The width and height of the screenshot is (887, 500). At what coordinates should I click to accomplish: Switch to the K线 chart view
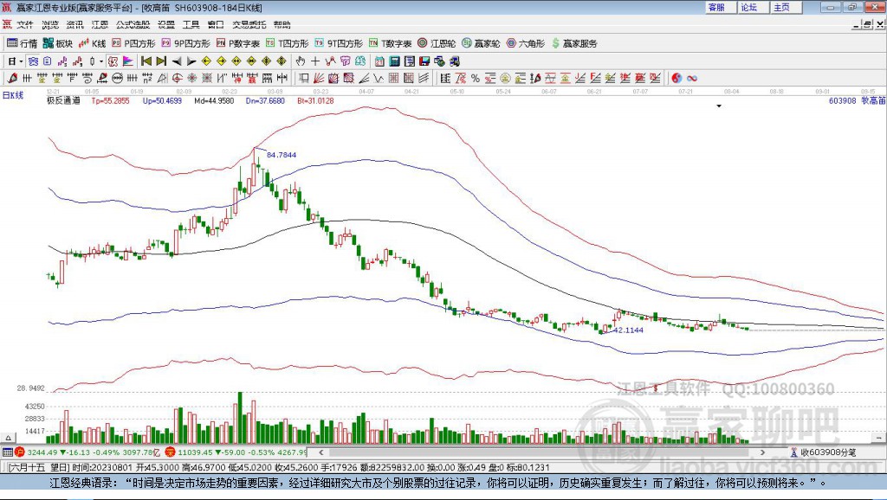93,43
